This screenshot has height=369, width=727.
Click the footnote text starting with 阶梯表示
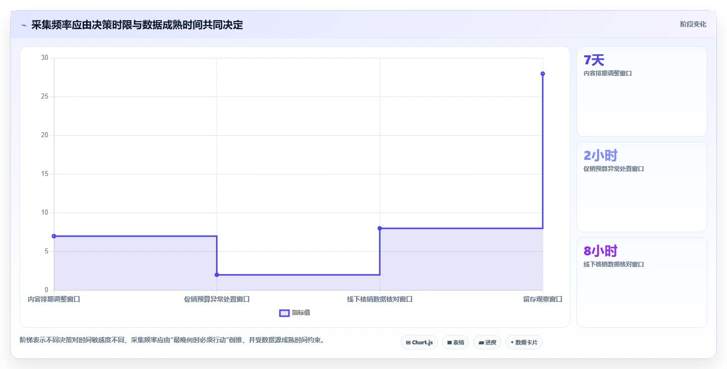point(173,340)
